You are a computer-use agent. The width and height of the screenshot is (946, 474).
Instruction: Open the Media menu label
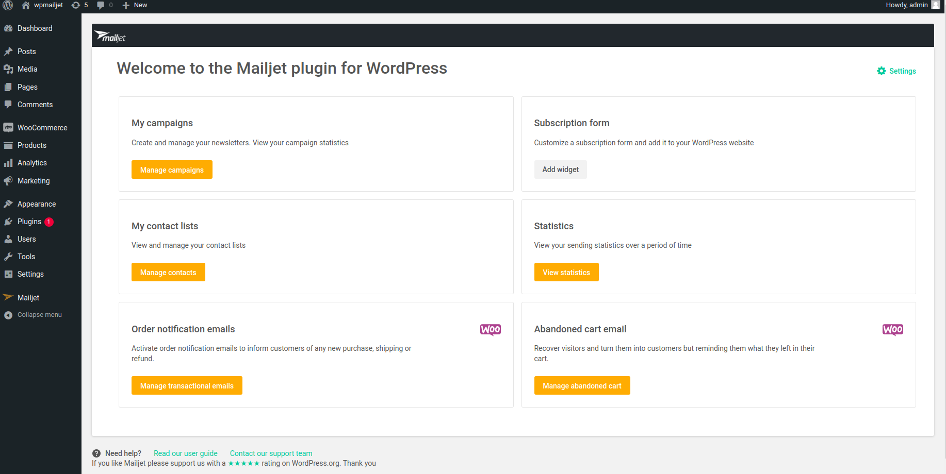pos(27,69)
